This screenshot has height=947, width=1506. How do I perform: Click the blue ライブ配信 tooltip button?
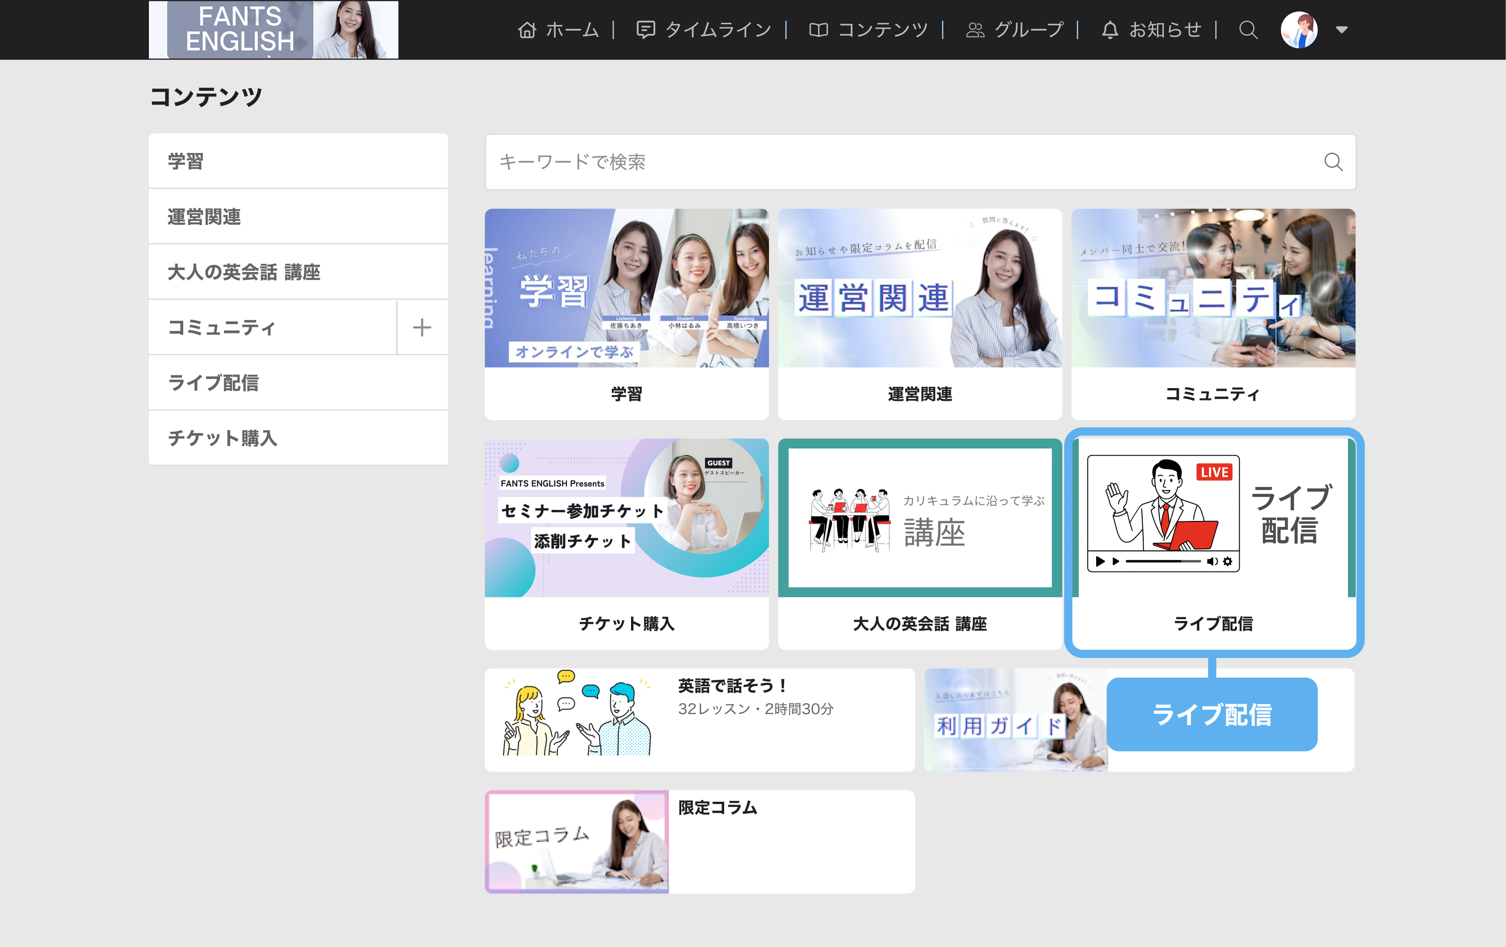[1211, 714]
